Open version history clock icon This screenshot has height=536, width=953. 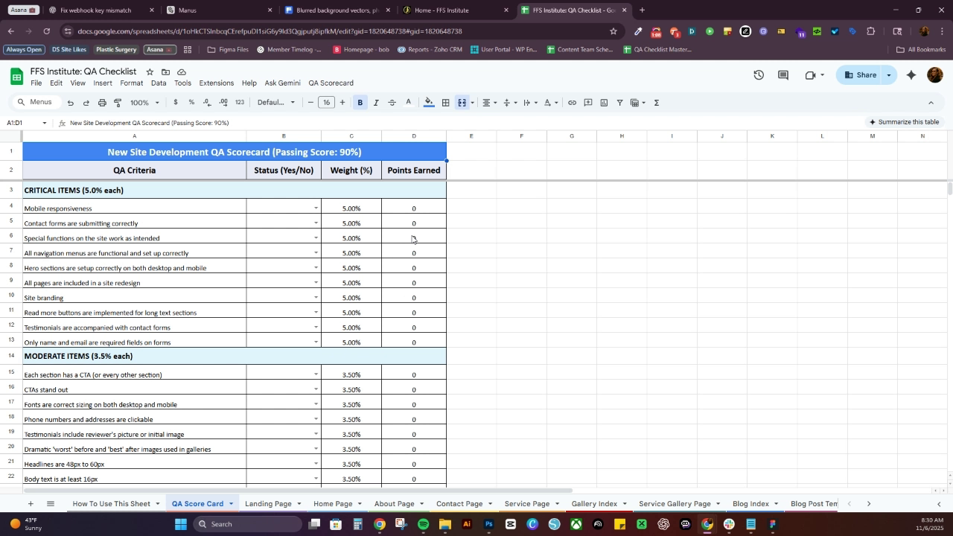coord(759,75)
